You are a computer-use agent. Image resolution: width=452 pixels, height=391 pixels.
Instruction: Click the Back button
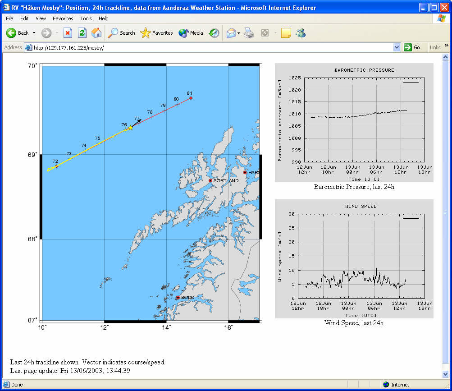[17, 33]
